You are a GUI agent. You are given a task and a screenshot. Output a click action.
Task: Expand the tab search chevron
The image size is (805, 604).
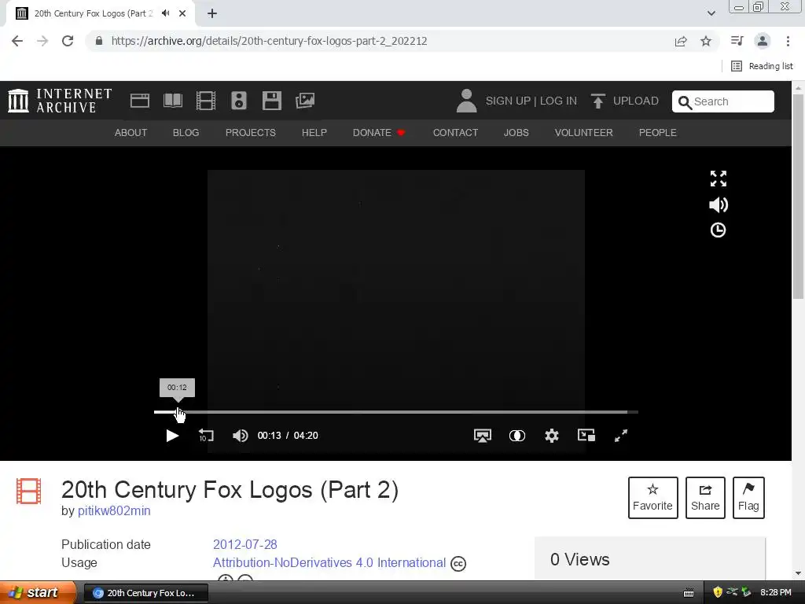tap(711, 13)
